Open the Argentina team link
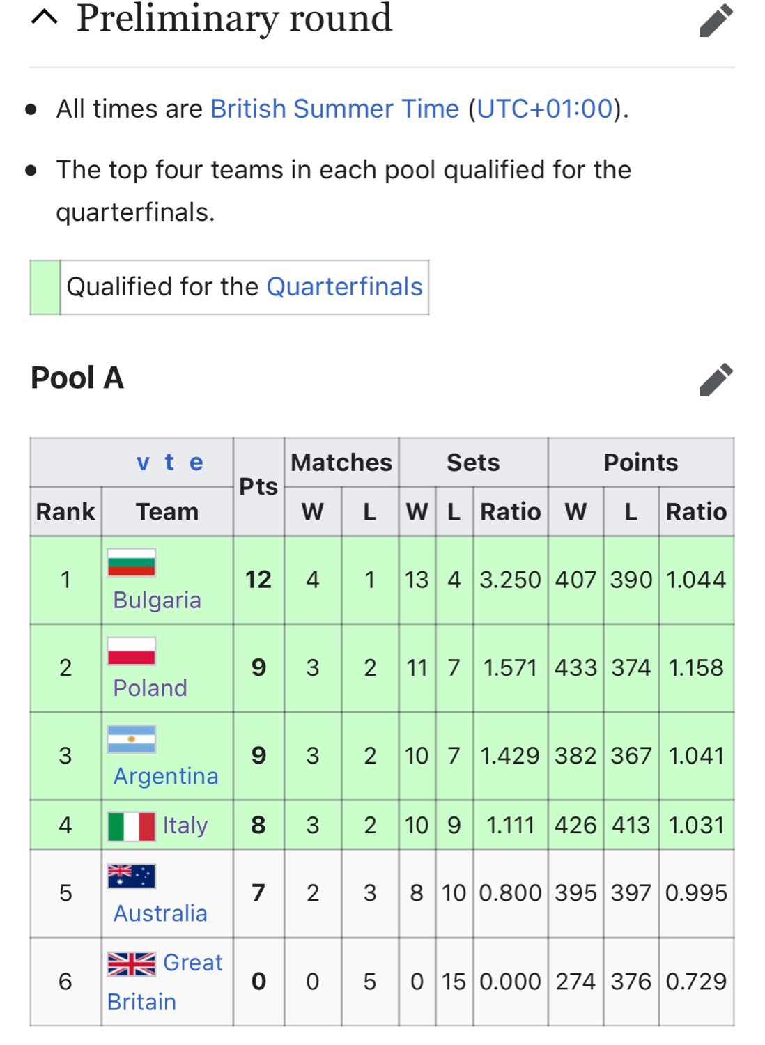765x1045 pixels. pyautogui.click(x=166, y=776)
